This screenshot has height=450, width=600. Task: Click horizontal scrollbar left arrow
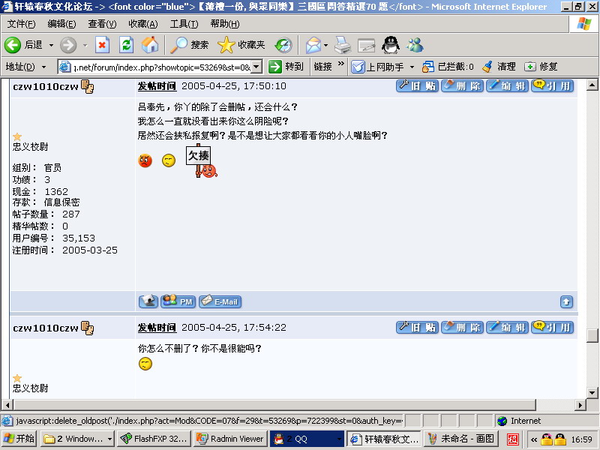coord(7,405)
